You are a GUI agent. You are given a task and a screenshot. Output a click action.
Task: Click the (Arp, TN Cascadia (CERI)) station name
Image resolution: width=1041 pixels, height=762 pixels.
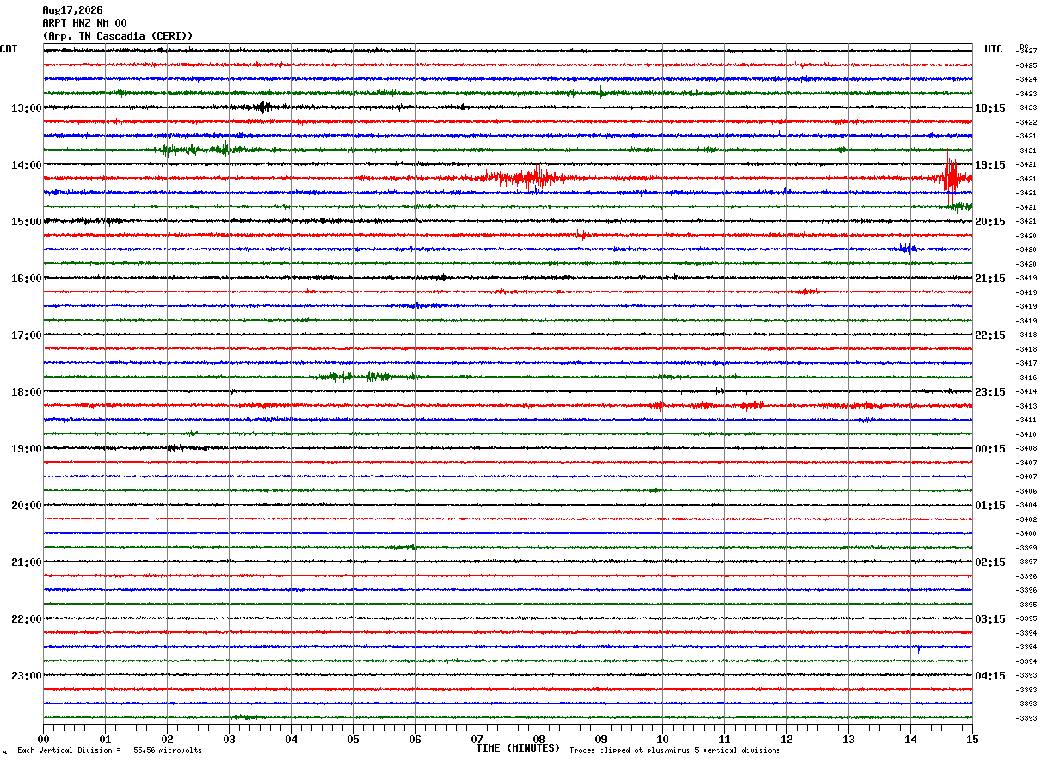(x=118, y=36)
